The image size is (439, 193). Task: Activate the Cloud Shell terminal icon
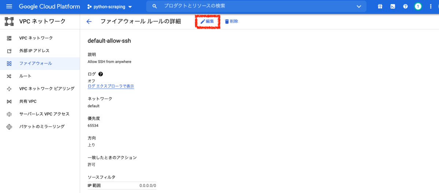click(x=393, y=7)
